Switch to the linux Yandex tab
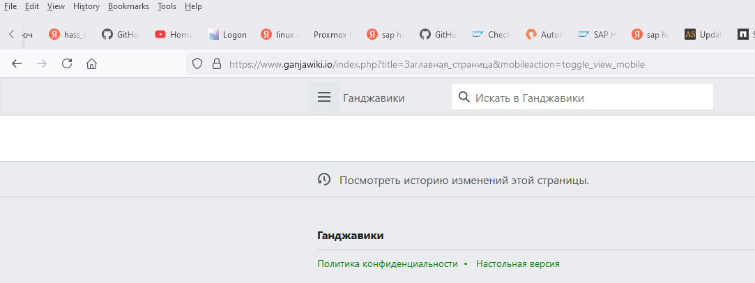Viewport: 755px width, 283px height. tap(280, 35)
